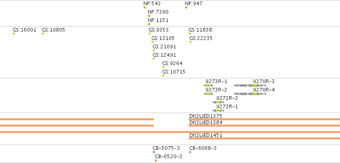Click the NP:947 insertion marker triangle

pos(186,8)
